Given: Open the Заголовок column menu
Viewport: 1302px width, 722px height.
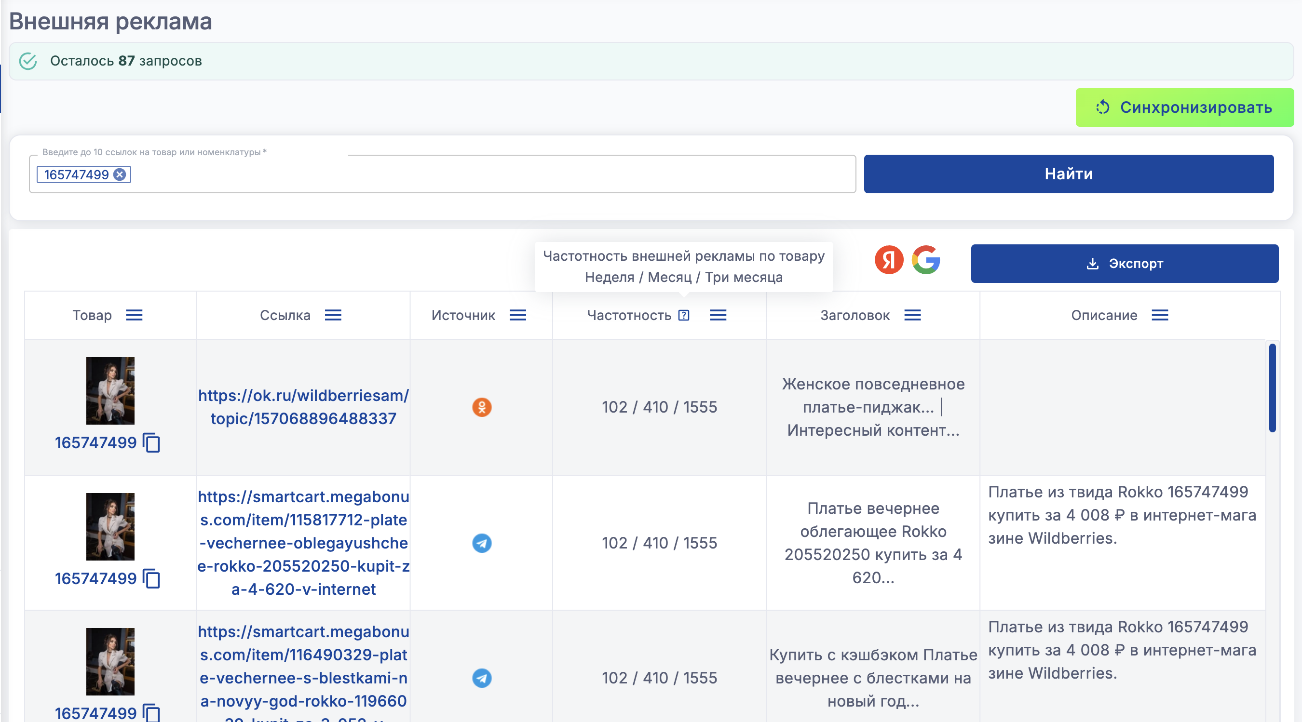Looking at the screenshot, I should [912, 315].
